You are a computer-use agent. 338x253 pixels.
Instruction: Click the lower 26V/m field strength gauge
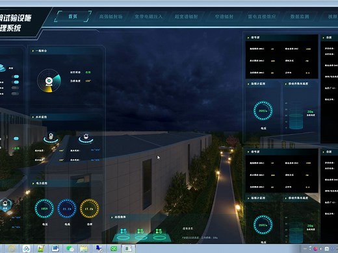(x=263, y=225)
